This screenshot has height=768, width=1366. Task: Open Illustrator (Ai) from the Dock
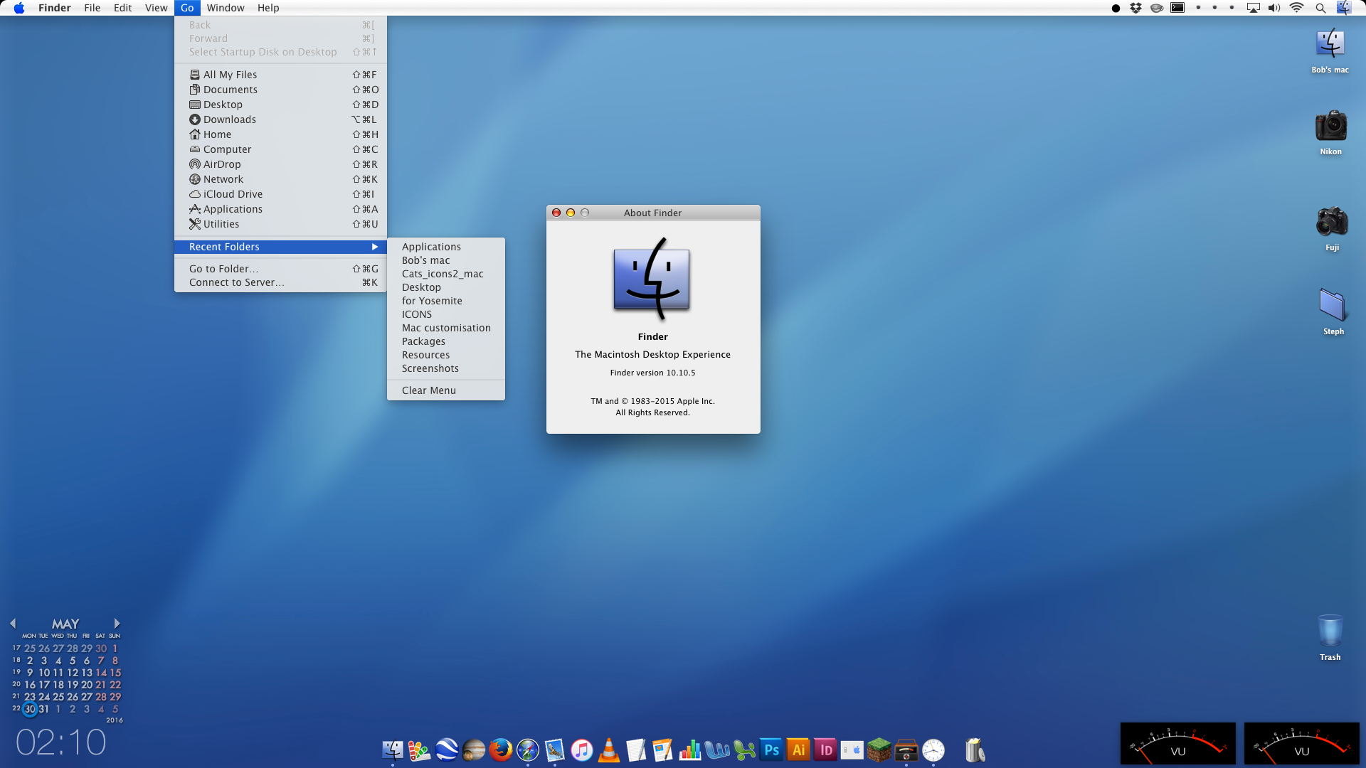(798, 750)
